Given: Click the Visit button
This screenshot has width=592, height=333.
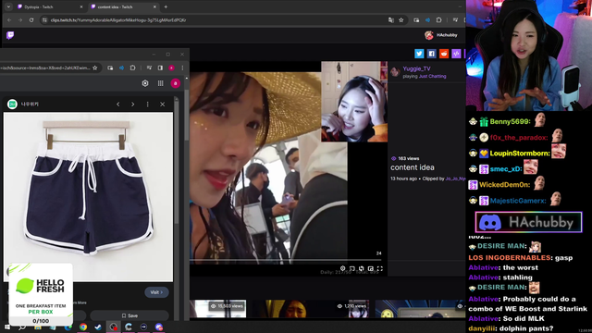Looking at the screenshot, I should pyautogui.click(x=156, y=292).
